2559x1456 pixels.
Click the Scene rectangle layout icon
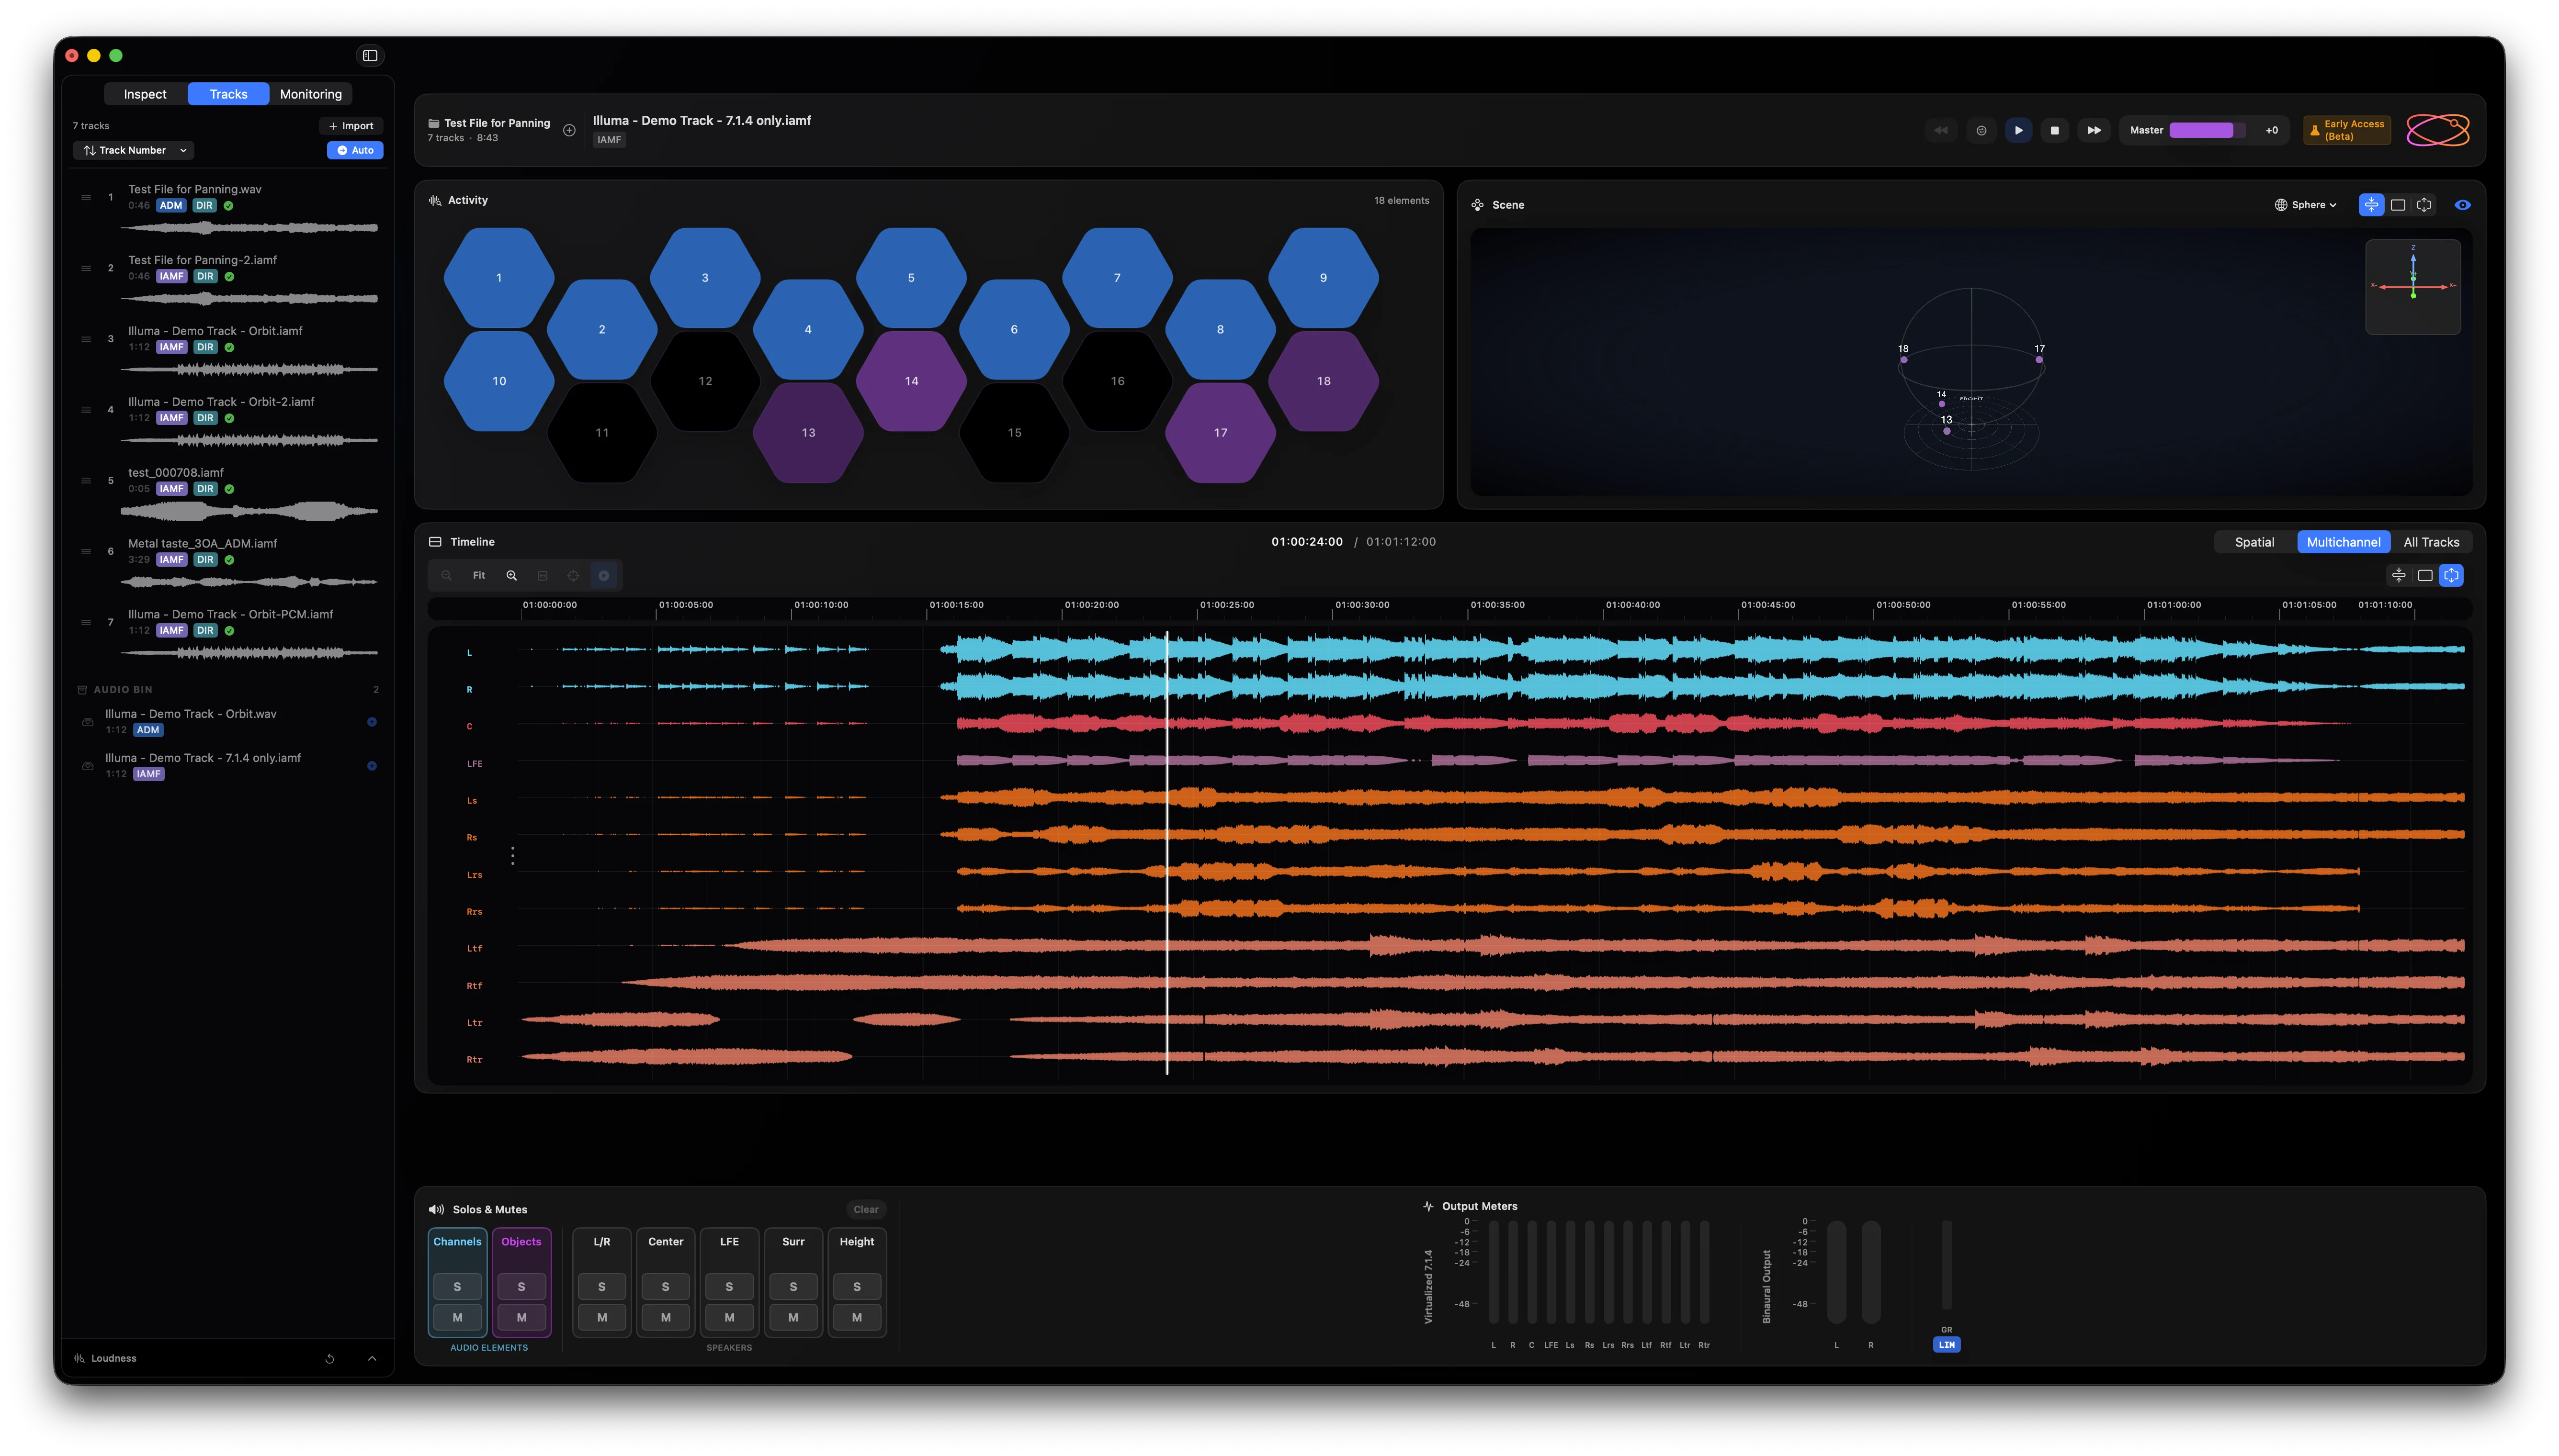pyautogui.click(x=2398, y=205)
